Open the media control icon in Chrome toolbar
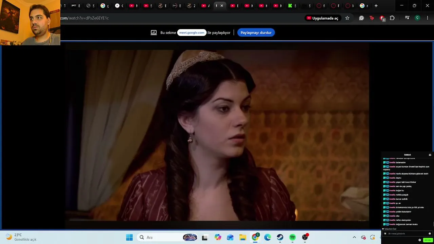The width and height of the screenshot is (434, 244). (407, 18)
